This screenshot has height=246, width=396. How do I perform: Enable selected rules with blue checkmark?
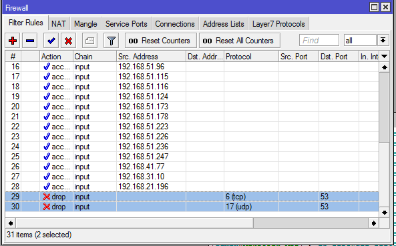(x=51, y=41)
